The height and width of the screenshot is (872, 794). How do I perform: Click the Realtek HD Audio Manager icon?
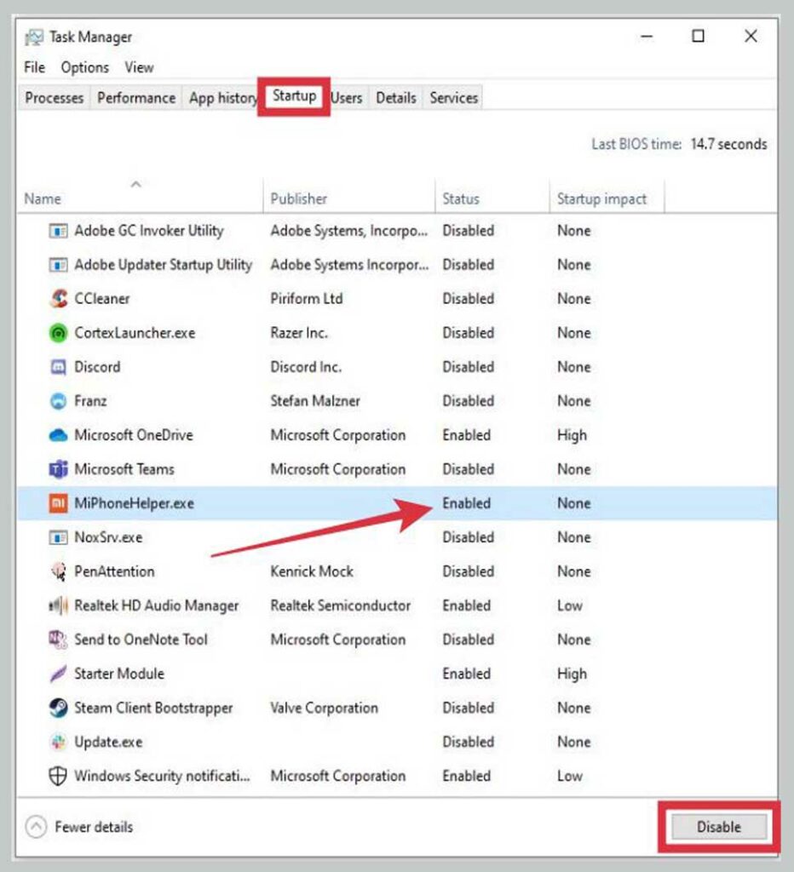click(x=56, y=605)
